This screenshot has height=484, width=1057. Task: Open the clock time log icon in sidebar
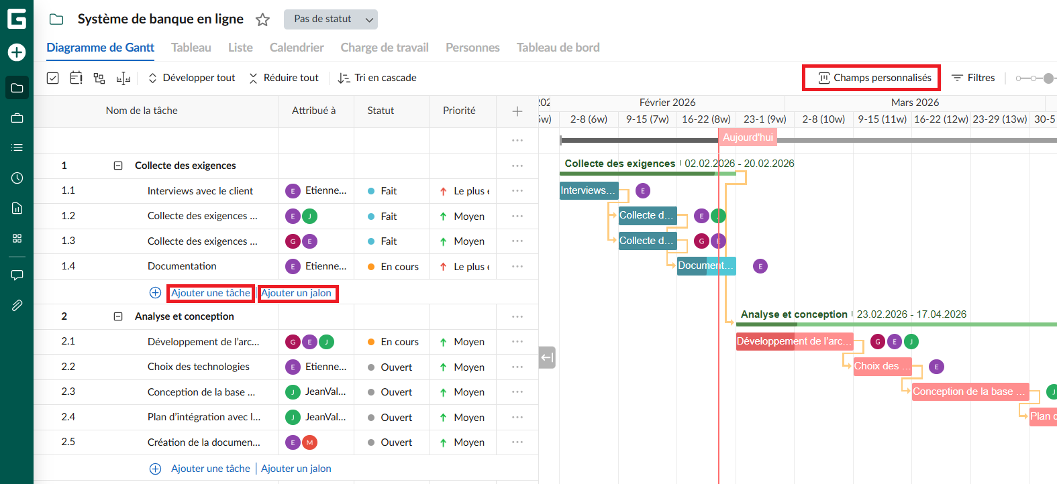(x=17, y=178)
